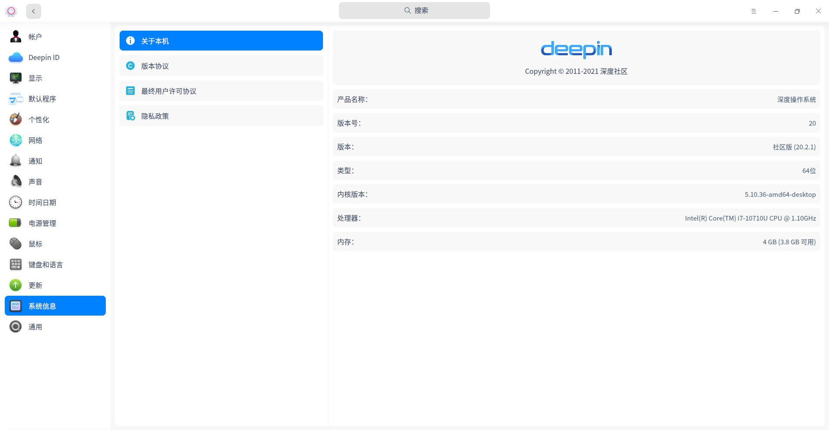The image size is (829, 430).
Task: Click the Copyright 2011-2021 深度社区 text
Action: pyautogui.click(x=576, y=71)
